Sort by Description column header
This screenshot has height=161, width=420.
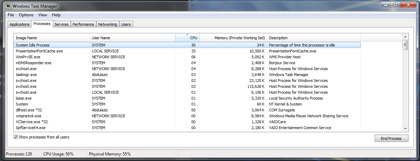(314, 38)
